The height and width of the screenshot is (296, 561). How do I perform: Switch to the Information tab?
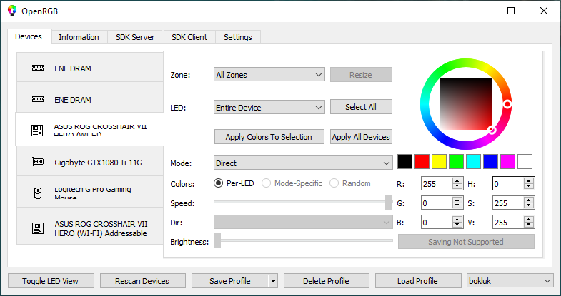click(79, 37)
